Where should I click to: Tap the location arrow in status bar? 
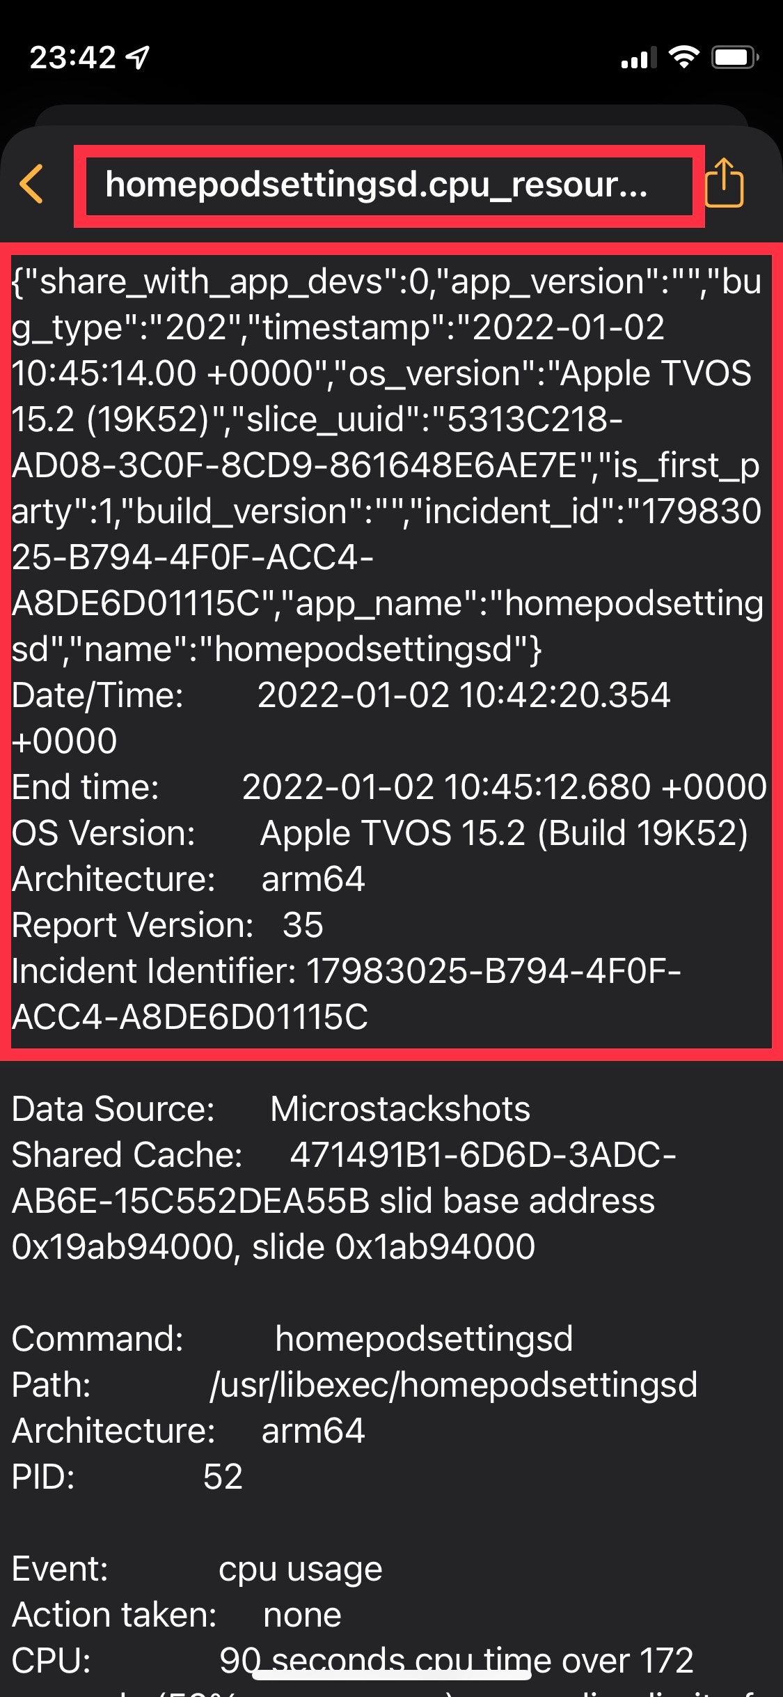138,57
